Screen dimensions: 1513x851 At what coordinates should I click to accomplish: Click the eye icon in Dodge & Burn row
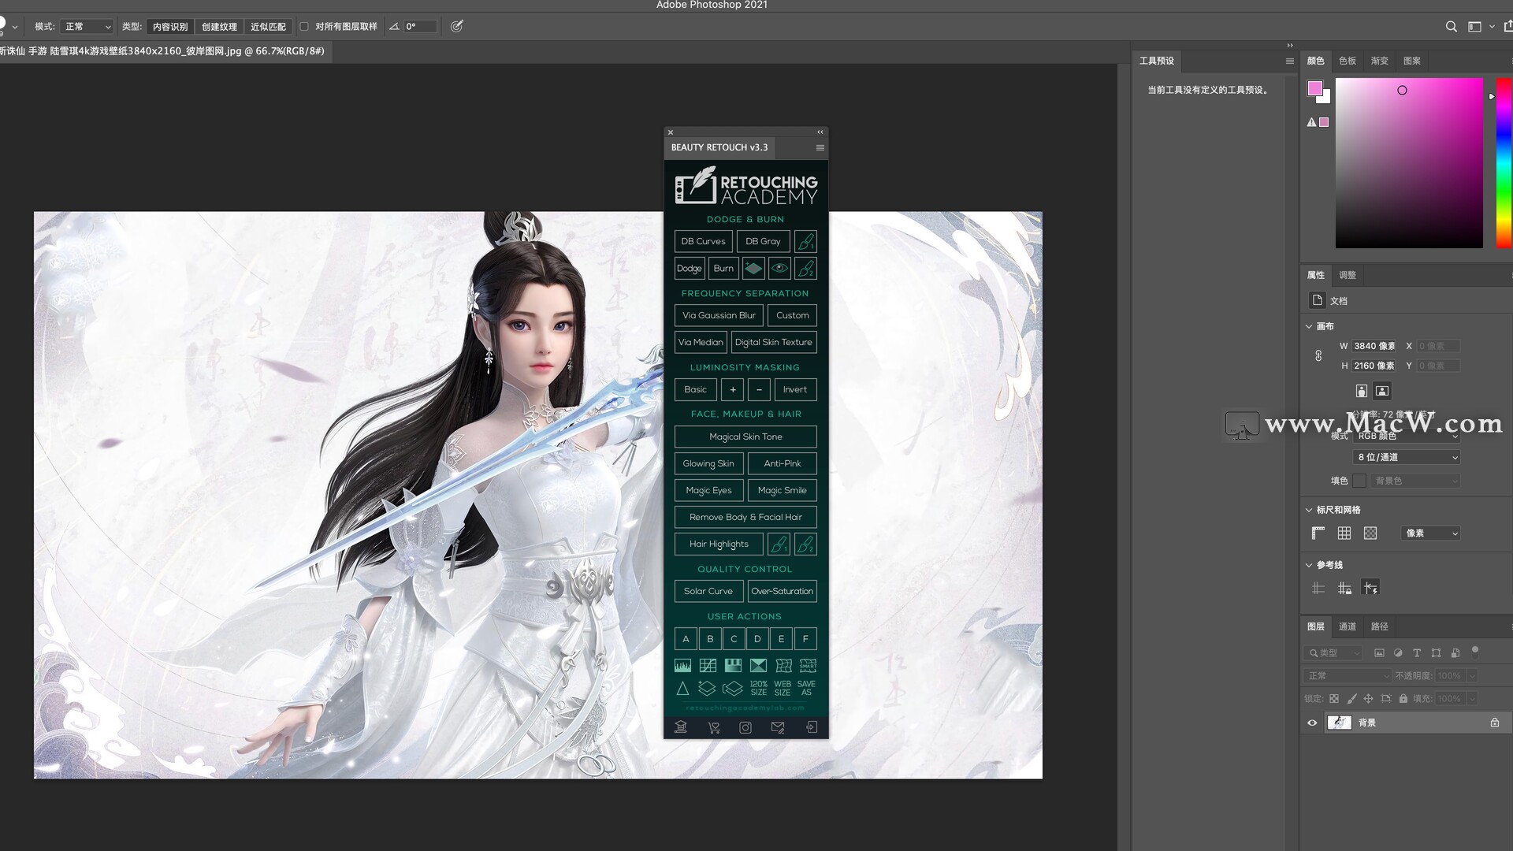pos(779,268)
